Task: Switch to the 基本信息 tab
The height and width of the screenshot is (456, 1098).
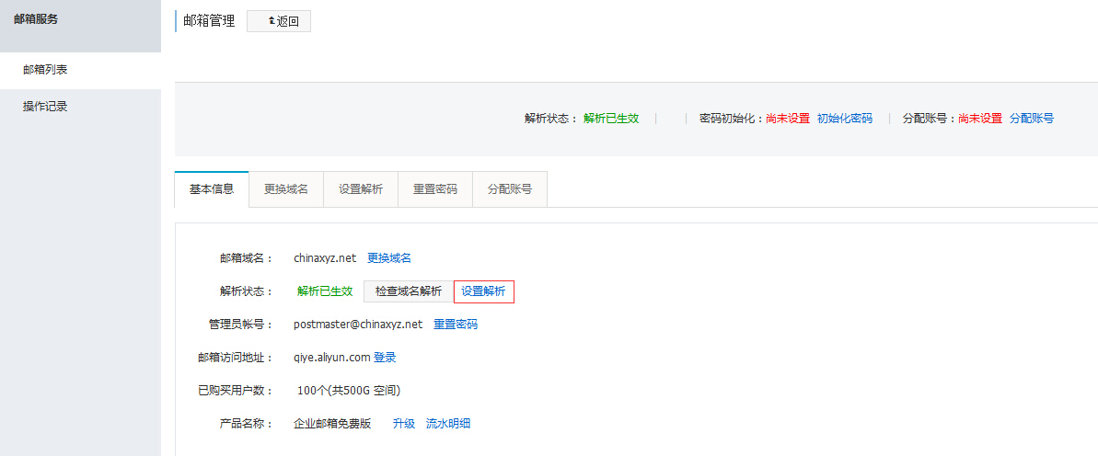Action: click(x=212, y=189)
